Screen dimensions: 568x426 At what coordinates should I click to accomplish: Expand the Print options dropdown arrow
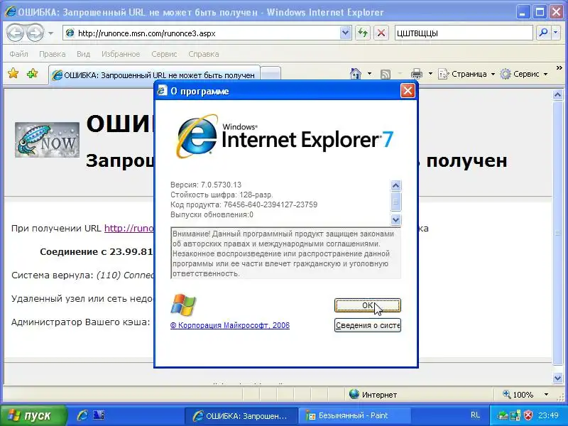click(430, 74)
